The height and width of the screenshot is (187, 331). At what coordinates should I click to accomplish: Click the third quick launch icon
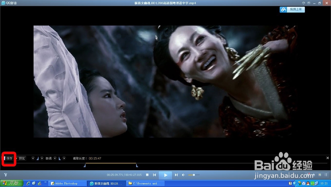click(x=39, y=183)
